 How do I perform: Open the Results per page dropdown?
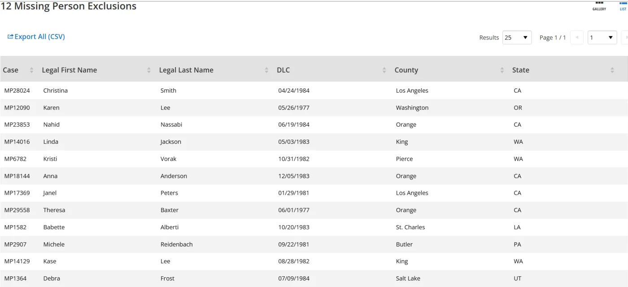tap(517, 38)
